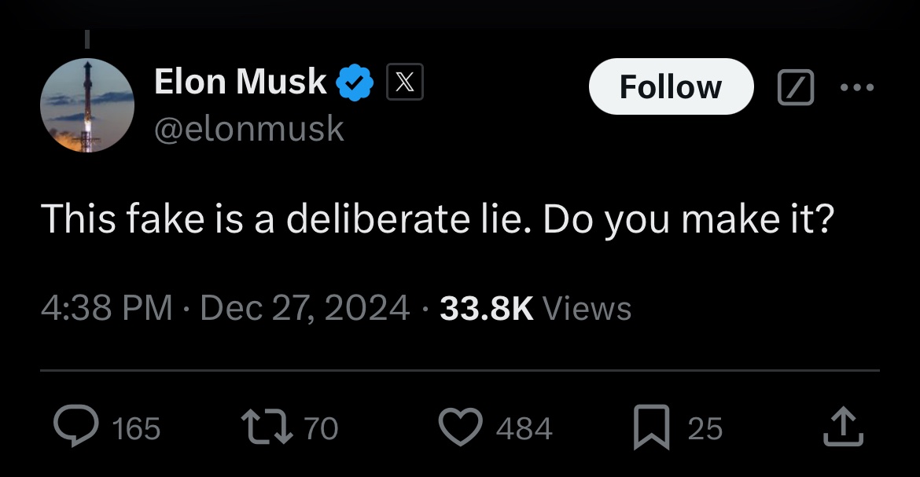Click the Grok slash-square icon
This screenshot has height=477, width=920.
click(794, 87)
